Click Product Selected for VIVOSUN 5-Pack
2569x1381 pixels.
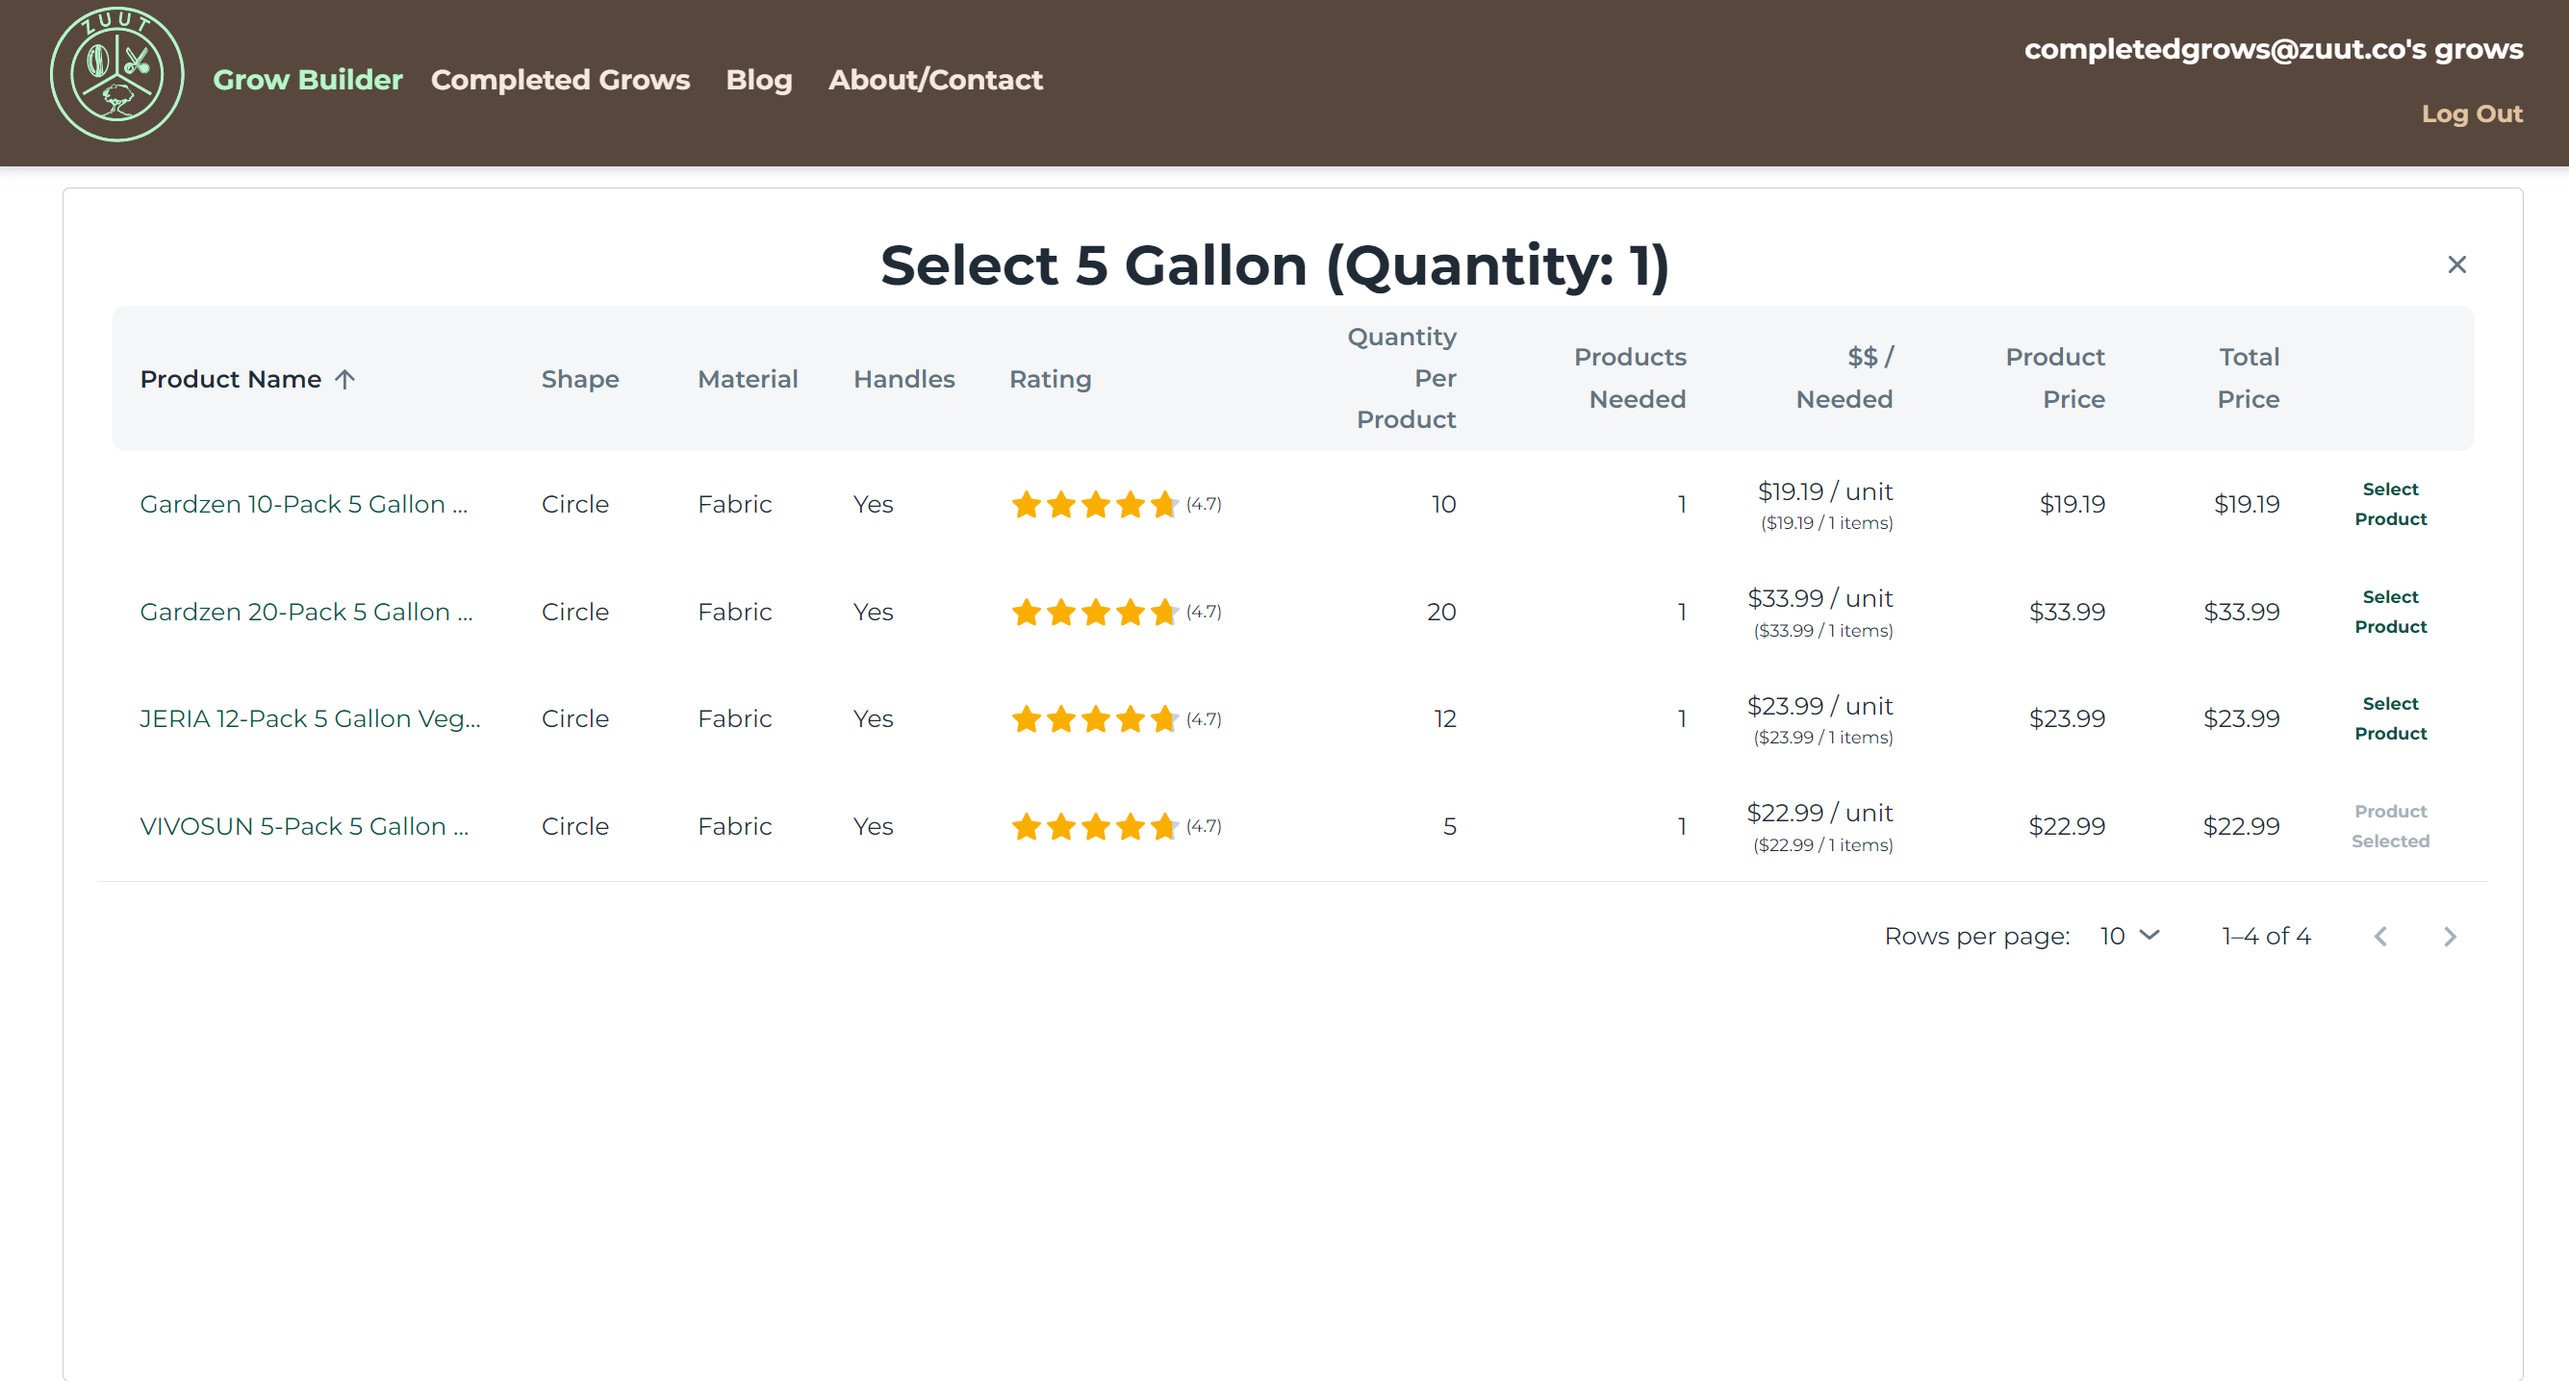[x=2390, y=825]
